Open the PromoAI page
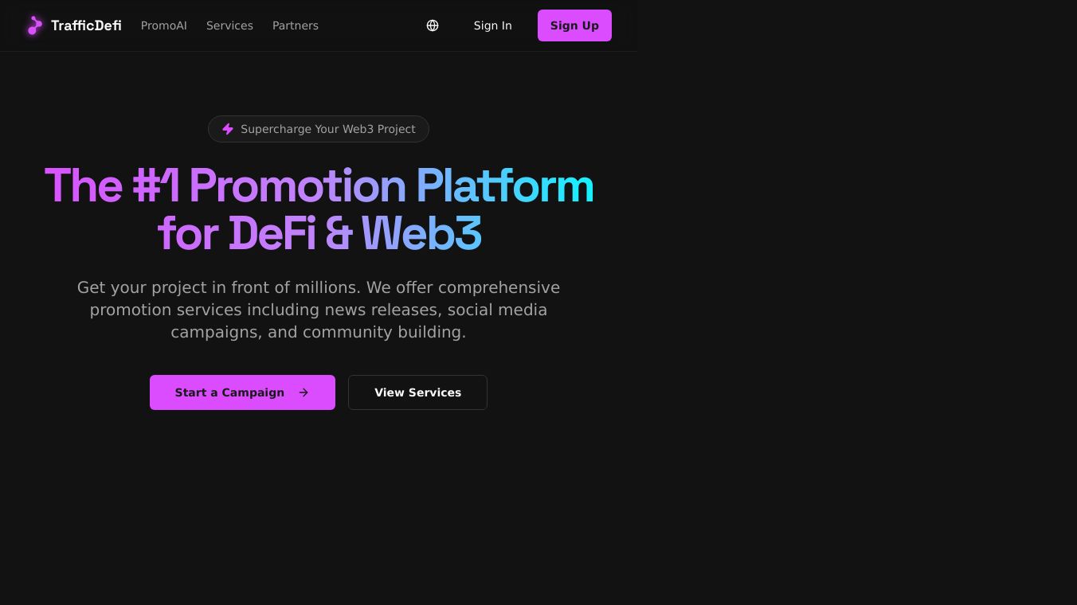Viewport: 1077px width, 605px height. pyautogui.click(x=163, y=25)
